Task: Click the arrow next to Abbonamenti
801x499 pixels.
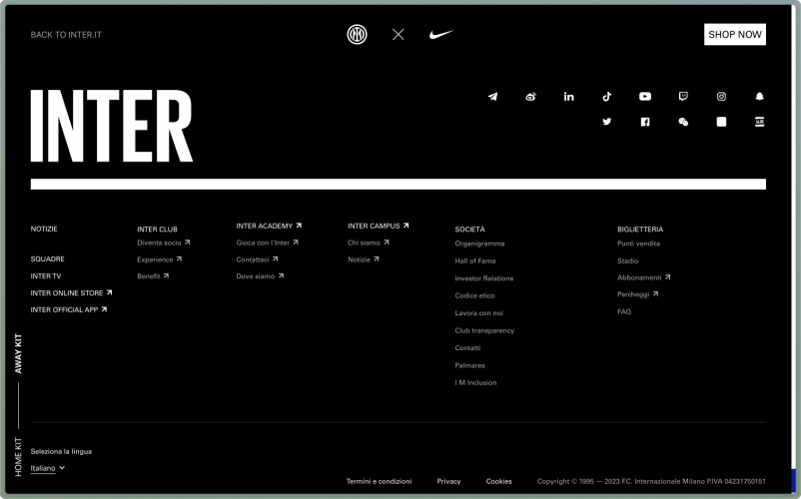Action: 668,277
